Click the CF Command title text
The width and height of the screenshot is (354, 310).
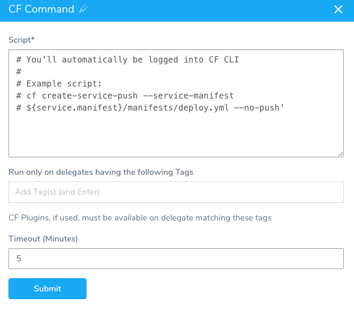(41, 9)
